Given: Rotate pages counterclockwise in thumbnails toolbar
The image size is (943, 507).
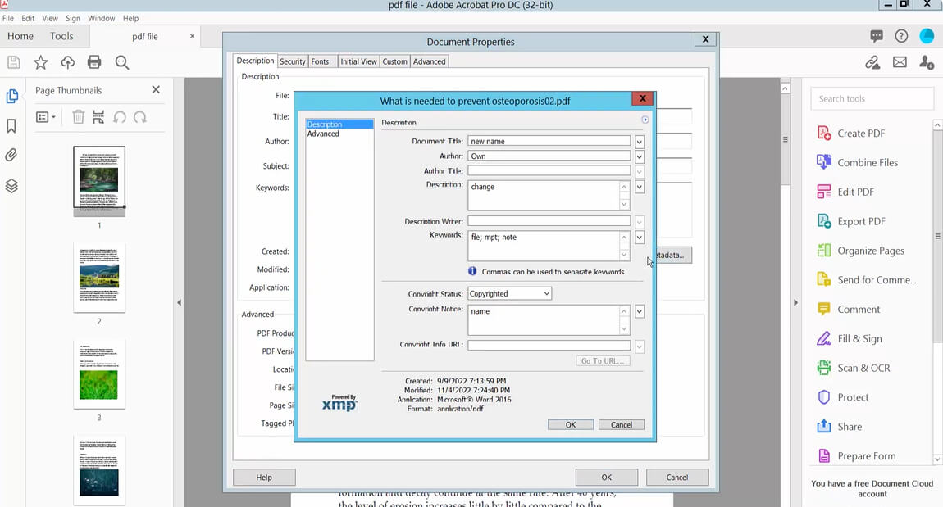Looking at the screenshot, I should pos(121,117).
